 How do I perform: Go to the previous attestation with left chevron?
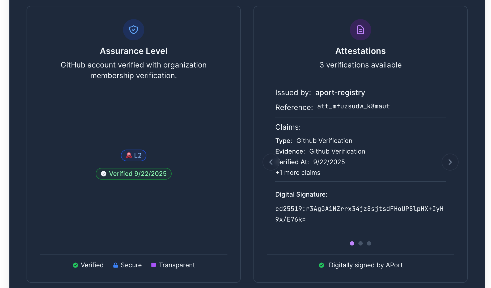pos(271,162)
